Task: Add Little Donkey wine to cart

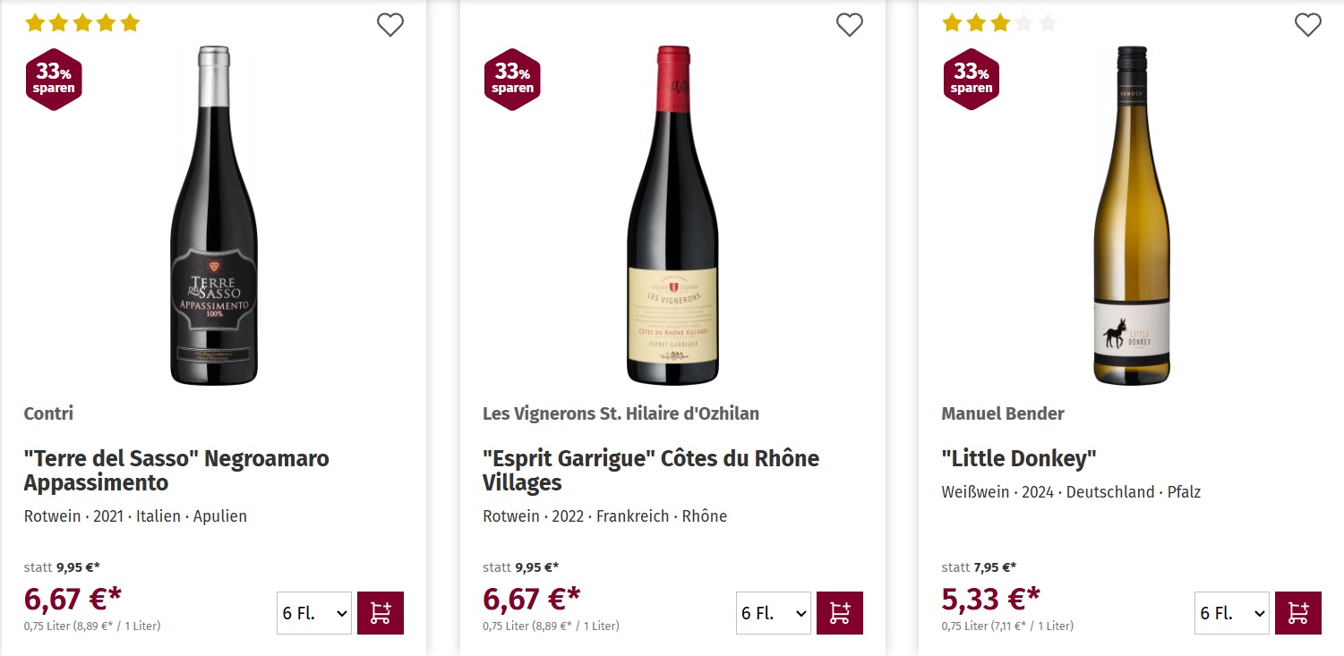Action: pyautogui.click(x=1297, y=613)
